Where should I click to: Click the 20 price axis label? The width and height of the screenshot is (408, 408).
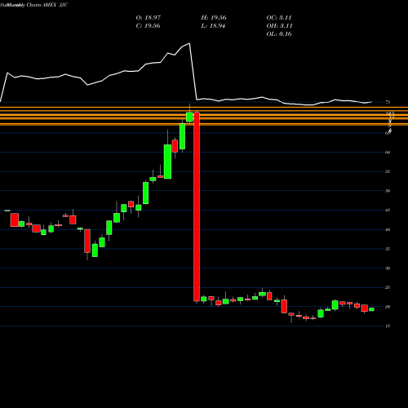388,307
